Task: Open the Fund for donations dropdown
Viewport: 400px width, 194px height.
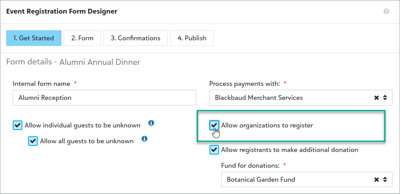Action: [x=306, y=179]
